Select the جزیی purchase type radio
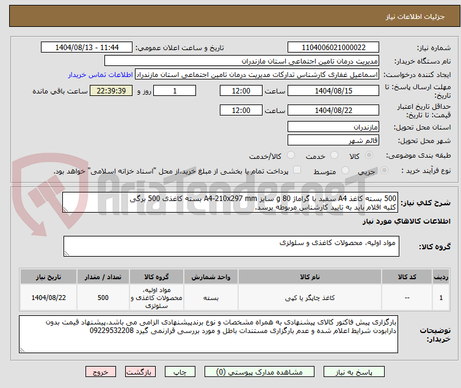The height and width of the screenshot is (388, 461). [x=384, y=170]
